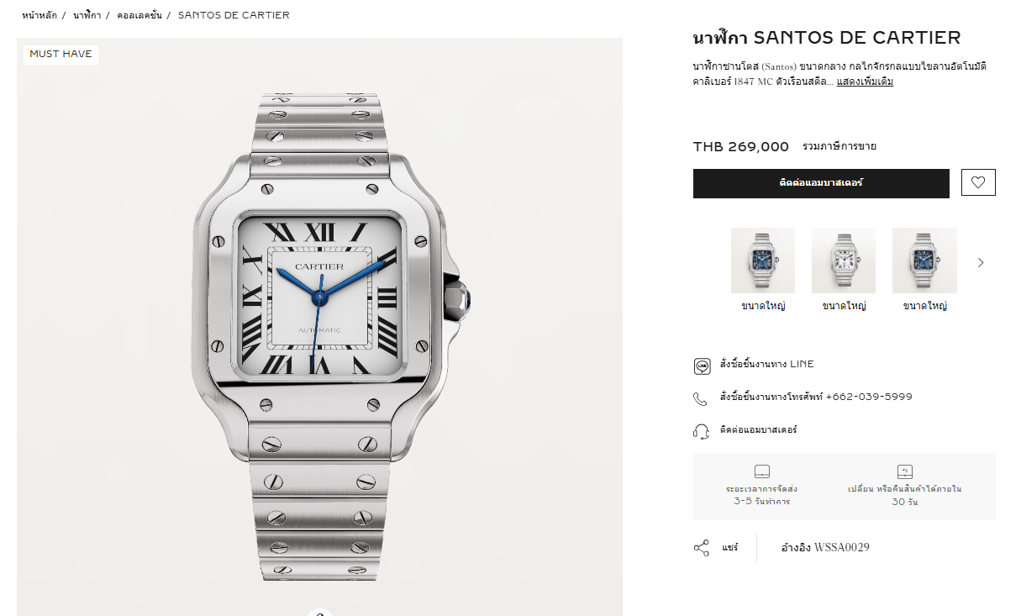The width and height of the screenshot is (1021, 616).
Task: Open SANTOS DE CARTIER breadcrumb
Action: click(x=234, y=15)
